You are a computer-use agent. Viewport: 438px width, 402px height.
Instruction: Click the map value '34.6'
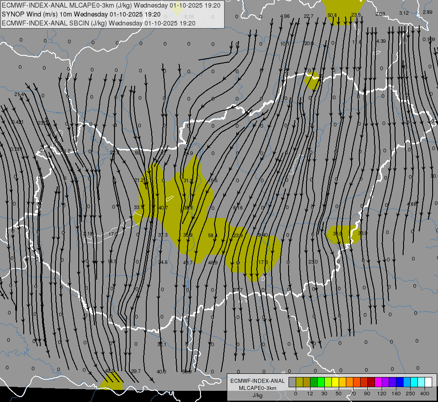pos(163,262)
